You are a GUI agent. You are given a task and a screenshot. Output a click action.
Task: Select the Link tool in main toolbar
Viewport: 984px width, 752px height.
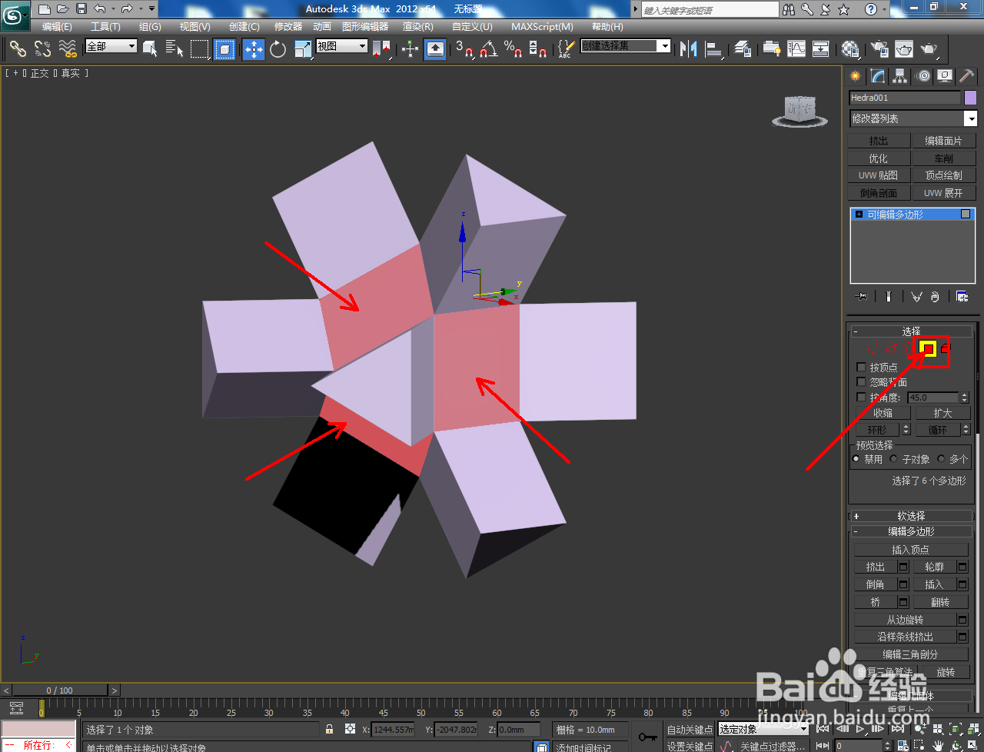18,49
